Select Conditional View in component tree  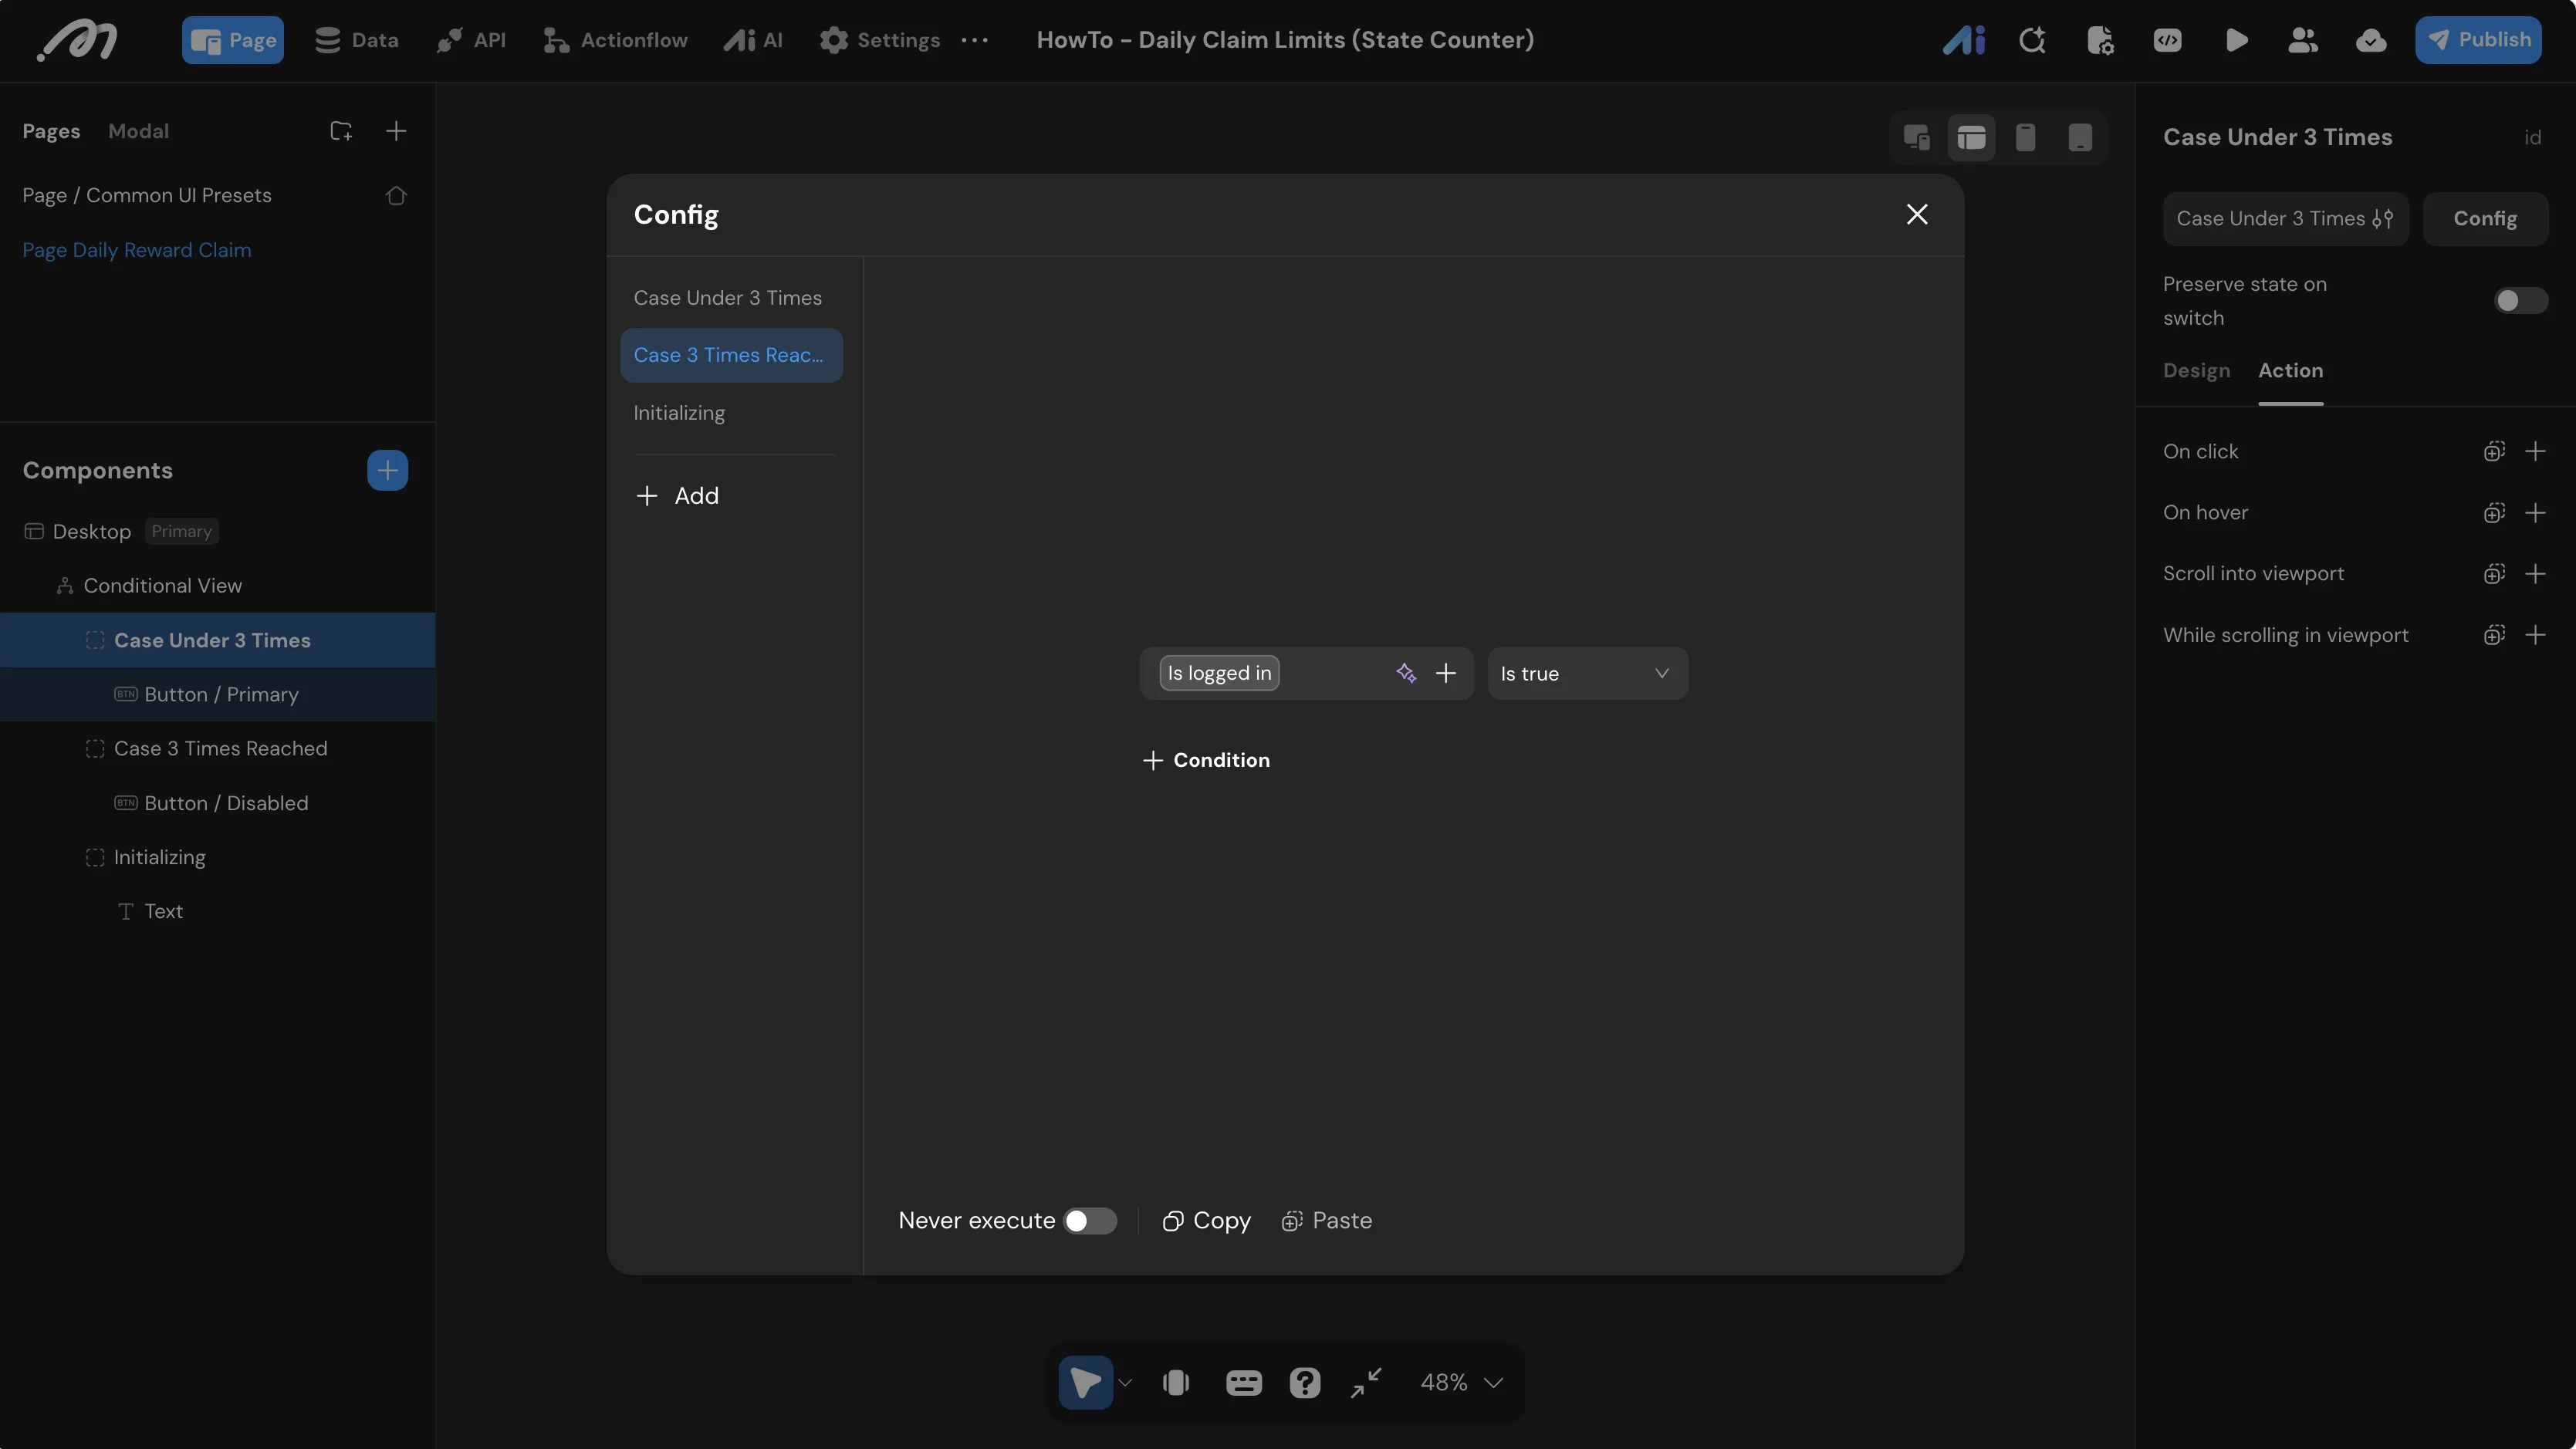162,585
